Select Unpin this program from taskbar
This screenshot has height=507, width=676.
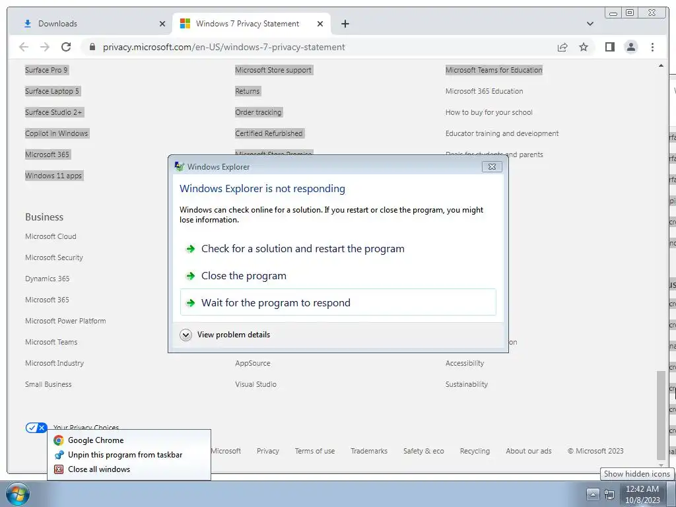coord(129,455)
